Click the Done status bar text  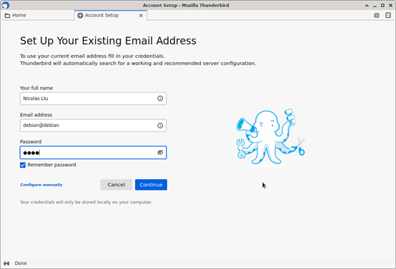pyautogui.click(x=21, y=263)
